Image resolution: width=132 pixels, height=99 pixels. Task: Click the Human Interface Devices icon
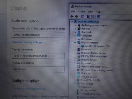coord(79,53)
